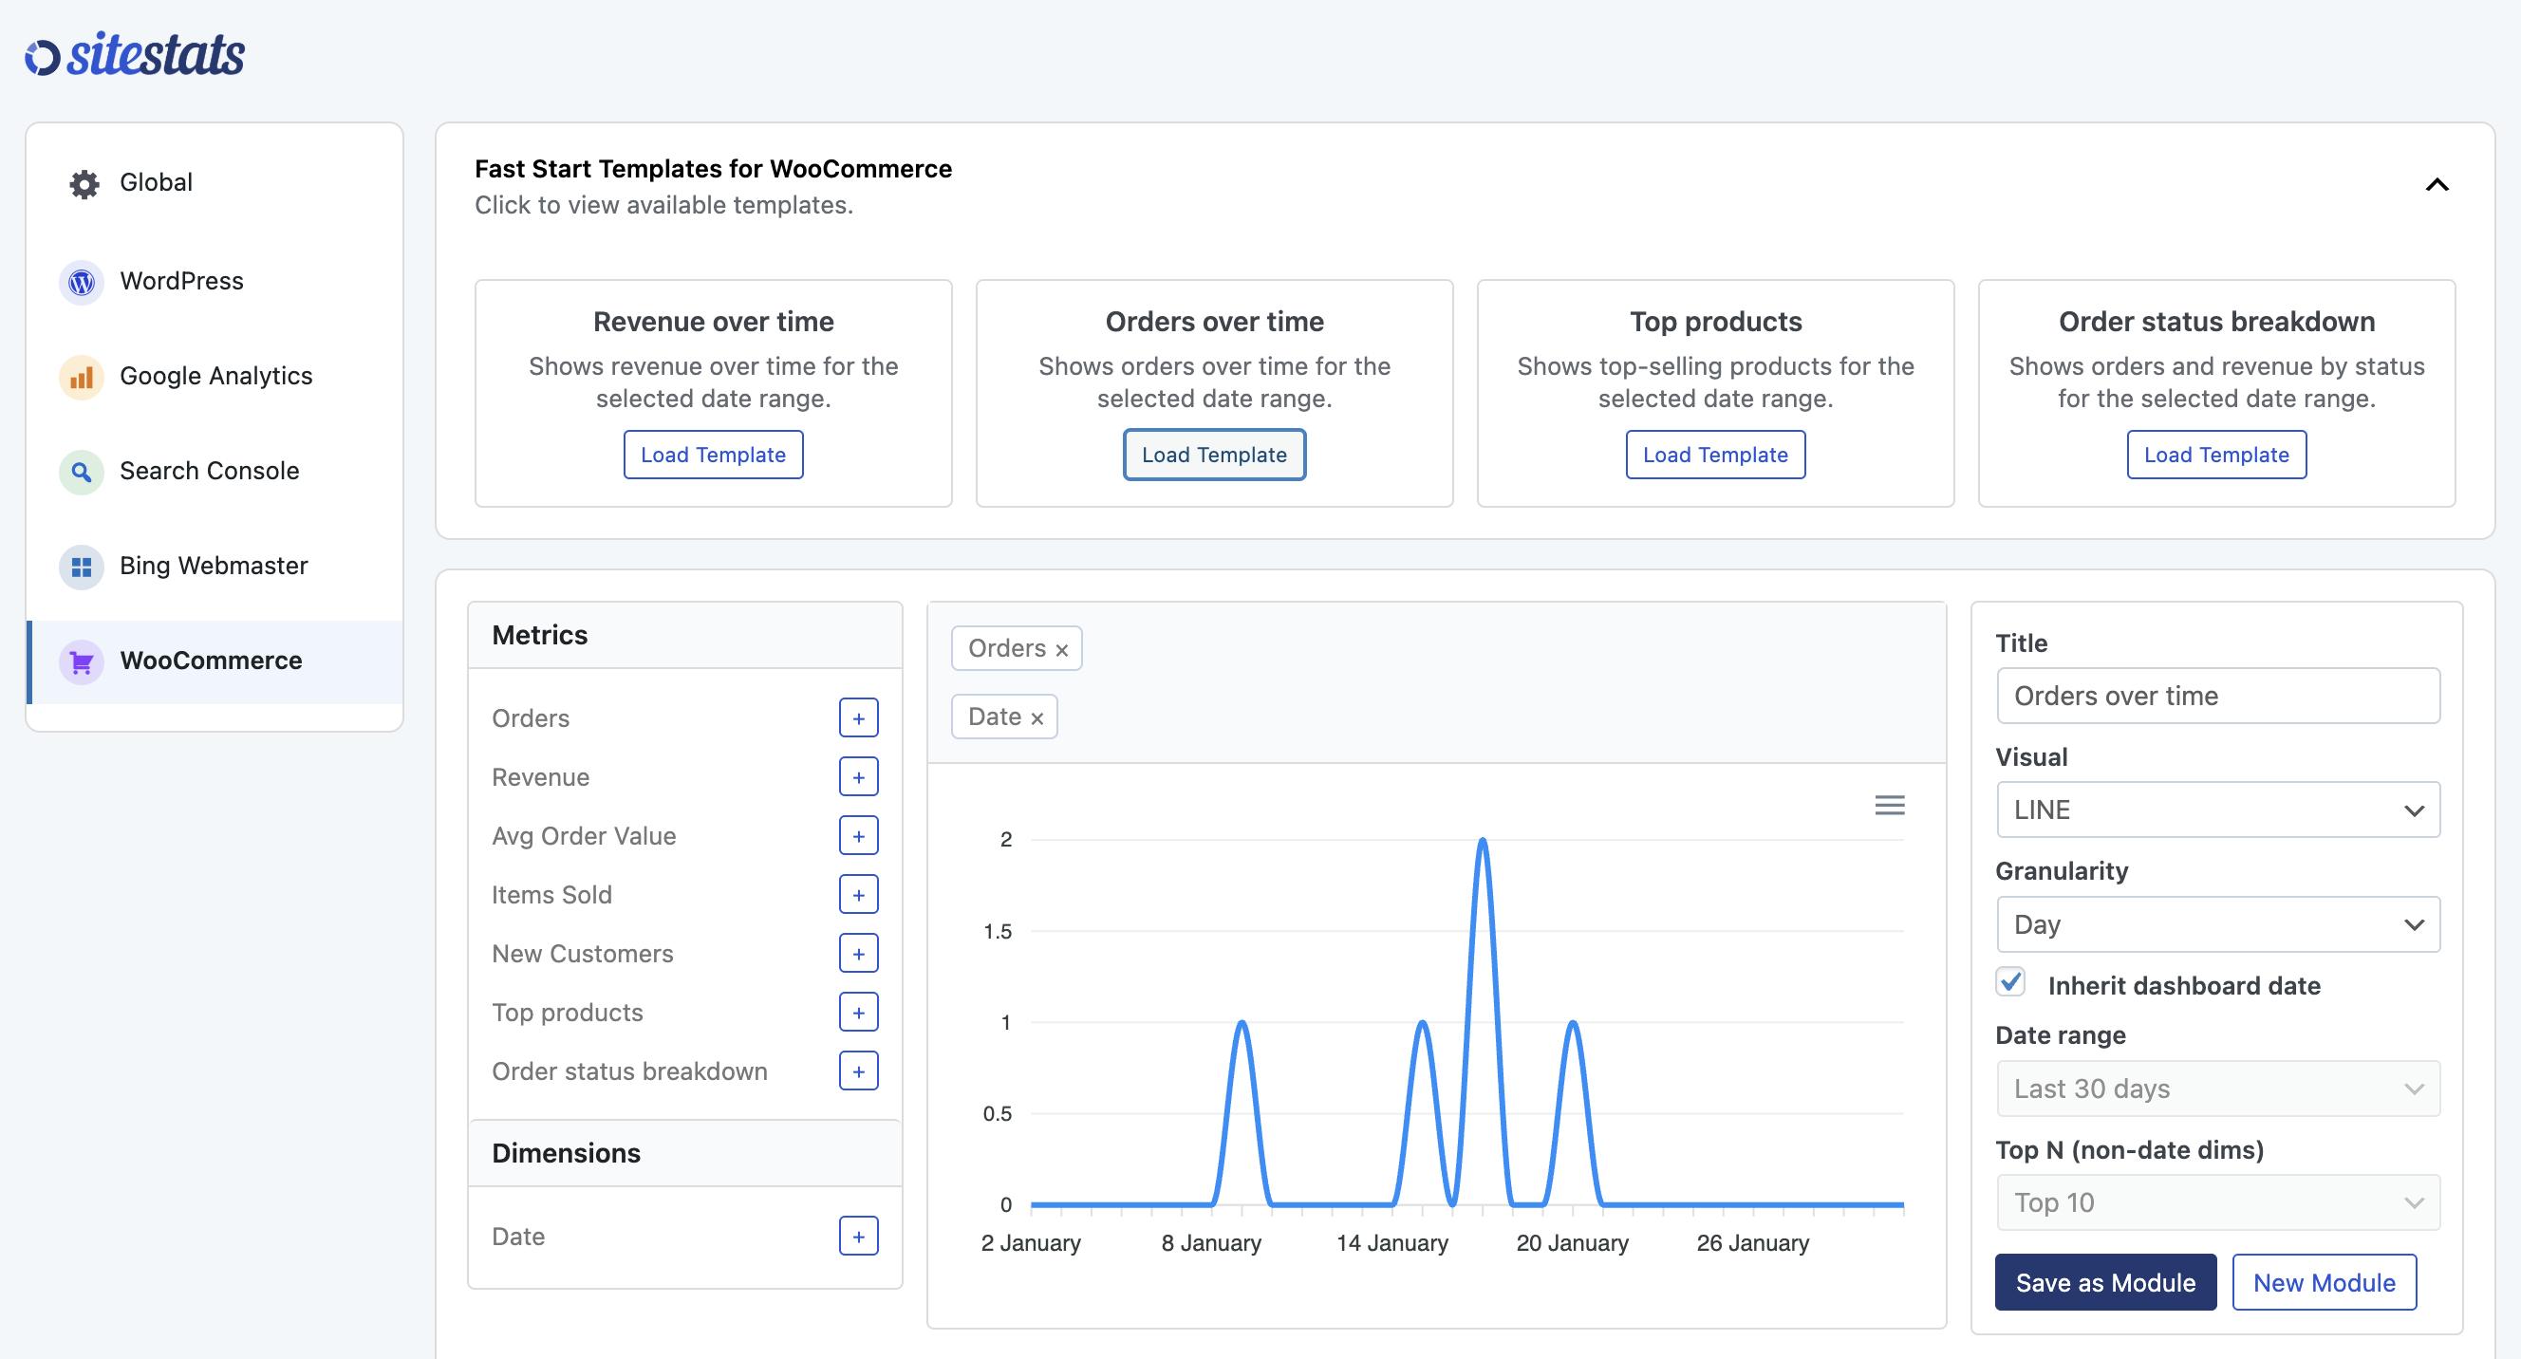This screenshot has width=2521, height=1359.
Task: Uncheck Inherit dashboard date
Action: 2011,981
